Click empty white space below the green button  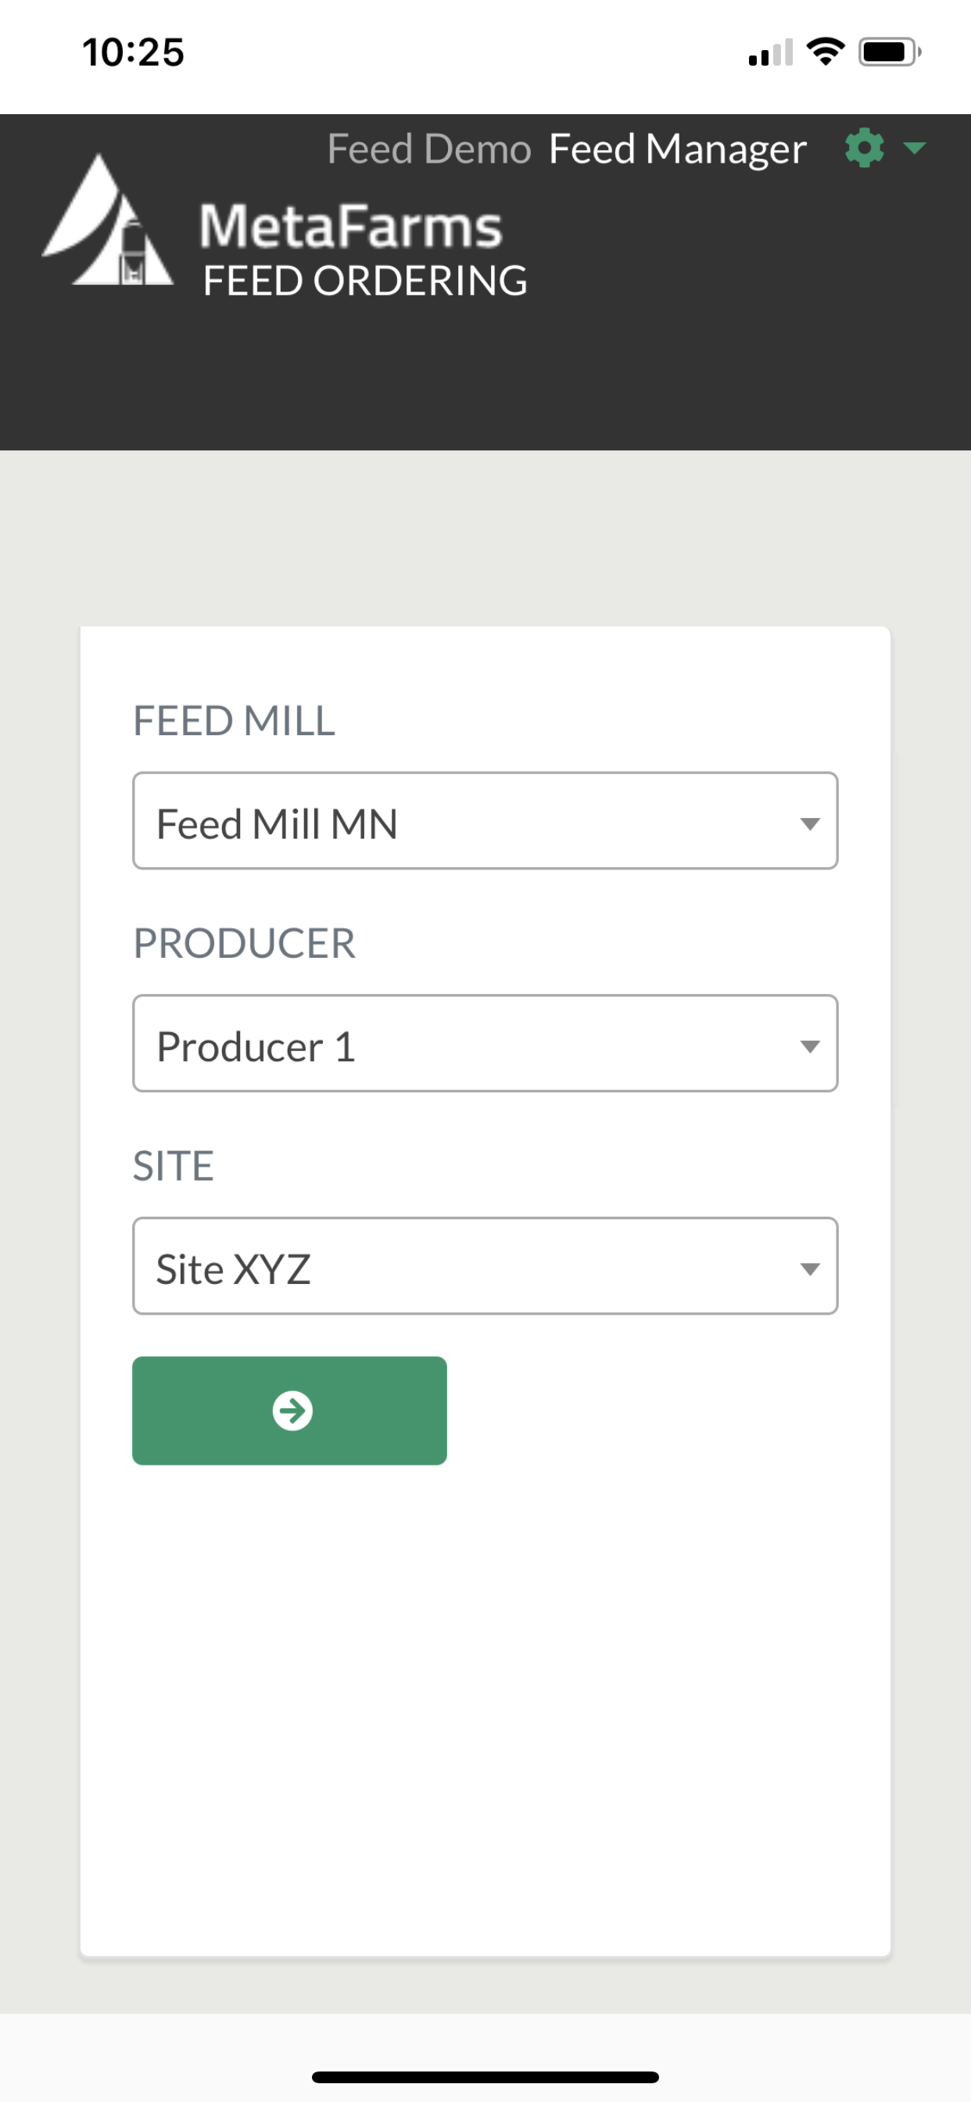coord(485,1713)
